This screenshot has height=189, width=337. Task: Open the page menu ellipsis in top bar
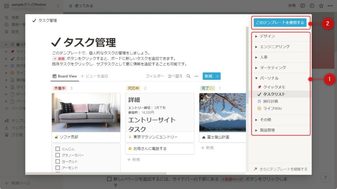click(x=330, y=6)
